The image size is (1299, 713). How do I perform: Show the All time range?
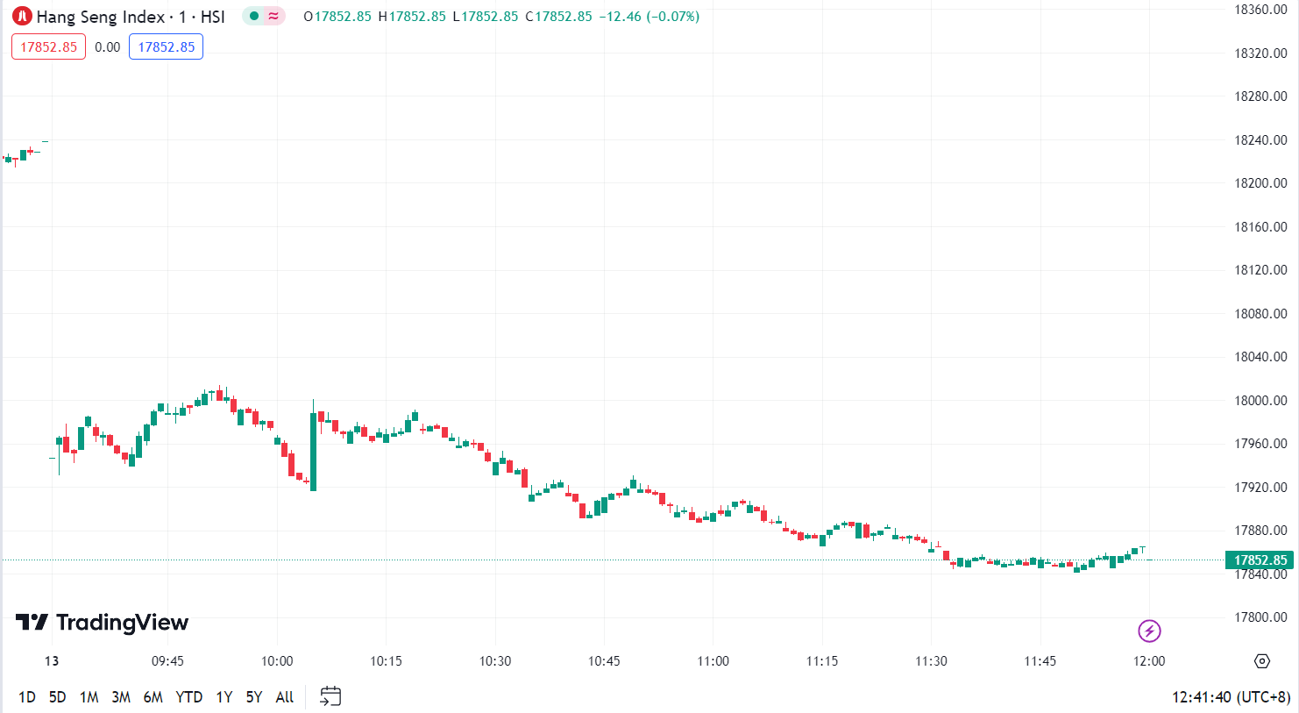pyautogui.click(x=284, y=697)
